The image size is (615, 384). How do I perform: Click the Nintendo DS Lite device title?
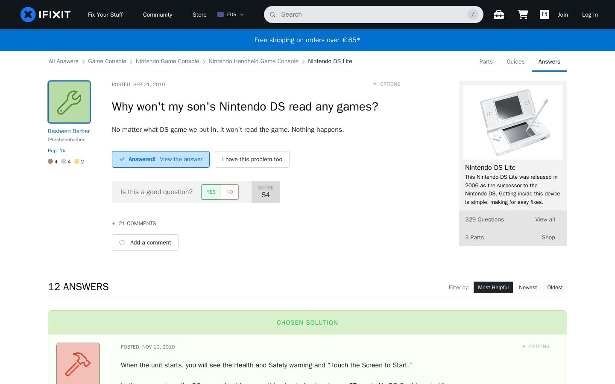click(490, 168)
